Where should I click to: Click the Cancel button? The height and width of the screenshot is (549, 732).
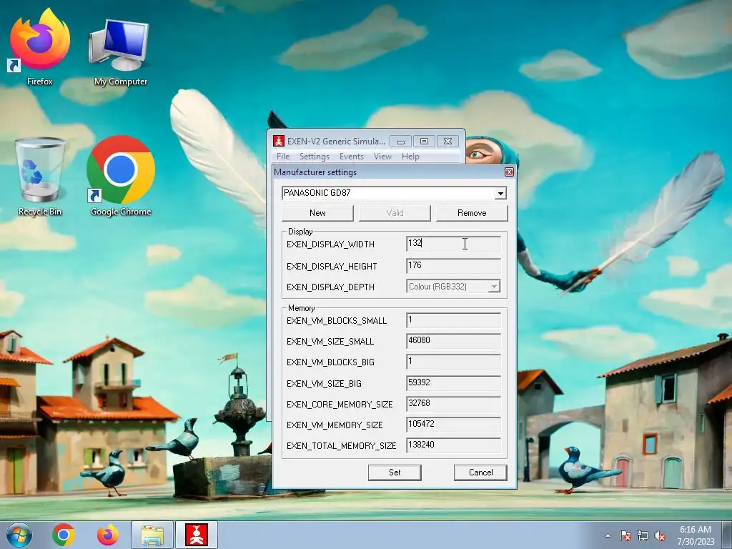(480, 473)
